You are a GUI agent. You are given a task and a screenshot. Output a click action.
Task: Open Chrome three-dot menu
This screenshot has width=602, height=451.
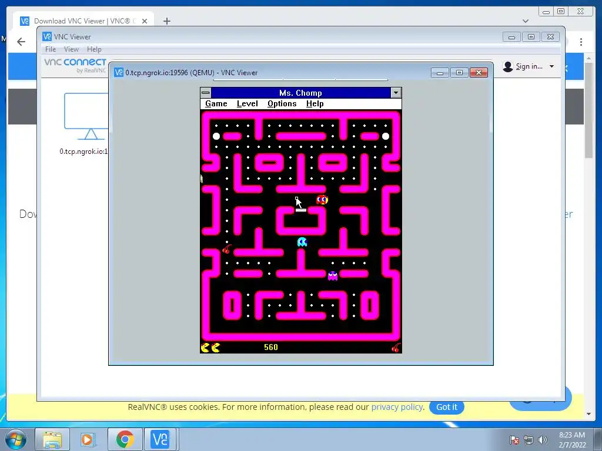pos(581,42)
